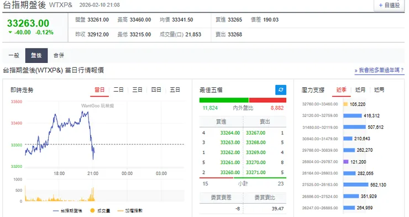
Task: Click the 最低 33215.00 value
Action: pyautogui.click(x=140, y=34)
